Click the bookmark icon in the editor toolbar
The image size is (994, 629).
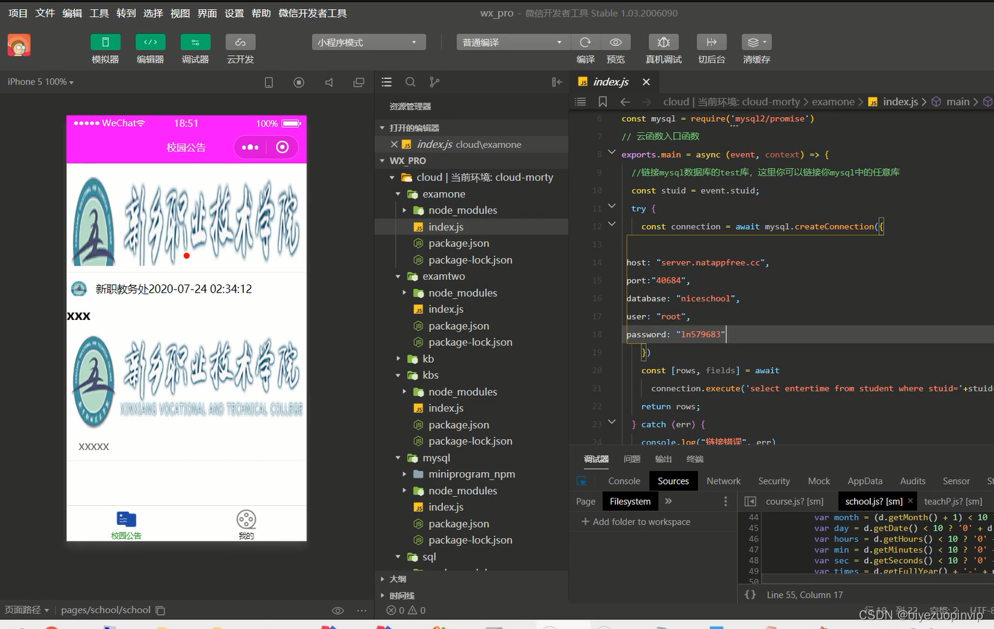click(x=603, y=102)
